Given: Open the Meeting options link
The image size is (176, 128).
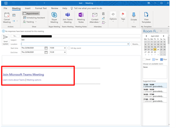Looking at the screenshot, I should [x=34, y=80].
